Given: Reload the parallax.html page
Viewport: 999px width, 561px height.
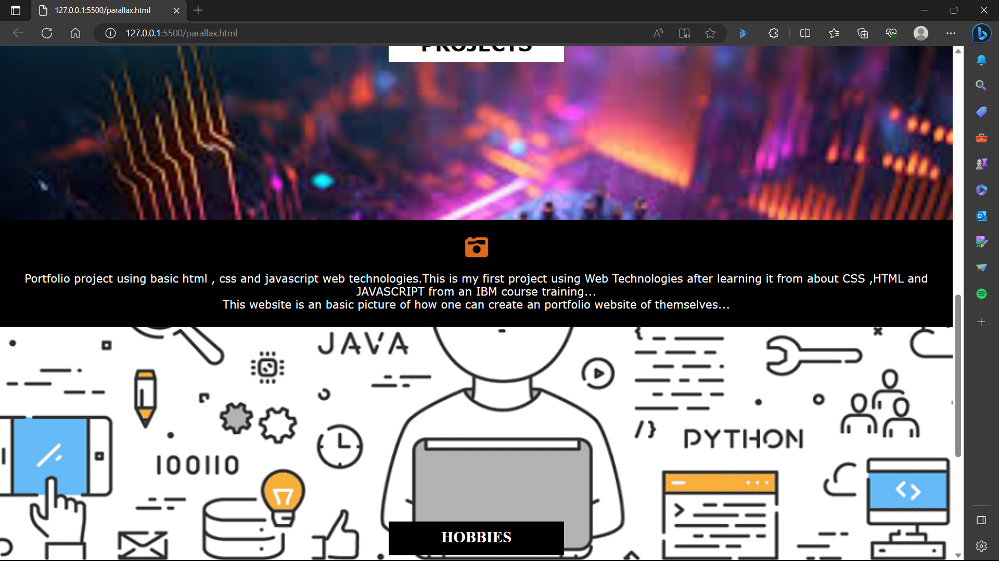Looking at the screenshot, I should click(47, 33).
